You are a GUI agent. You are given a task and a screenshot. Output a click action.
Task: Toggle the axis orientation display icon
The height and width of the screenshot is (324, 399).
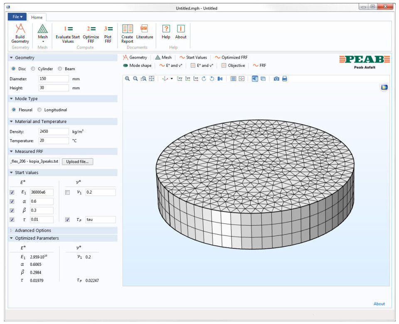tap(241, 79)
